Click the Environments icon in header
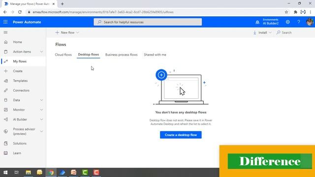Viewport: 315px width, 177px height. click(x=257, y=22)
